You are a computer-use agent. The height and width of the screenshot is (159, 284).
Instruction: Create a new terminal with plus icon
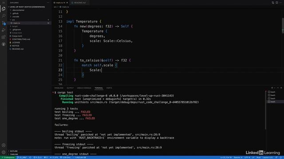[272, 88]
